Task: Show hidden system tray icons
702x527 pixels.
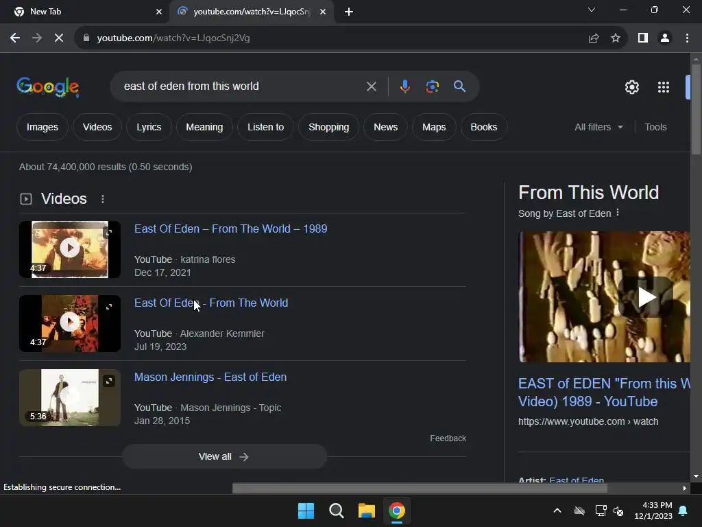Action: [x=557, y=511]
